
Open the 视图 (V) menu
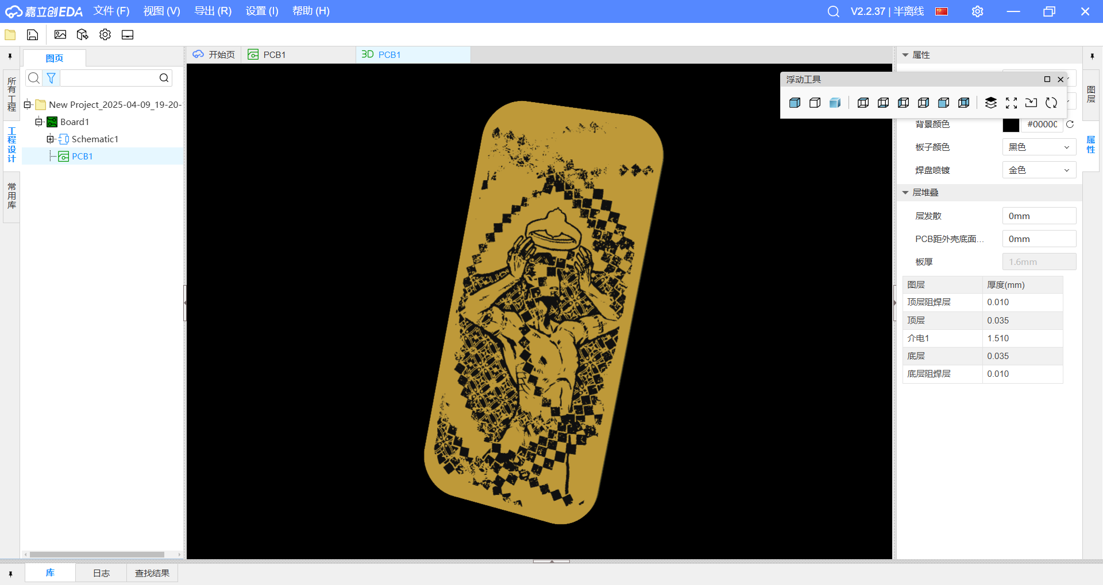pos(162,11)
